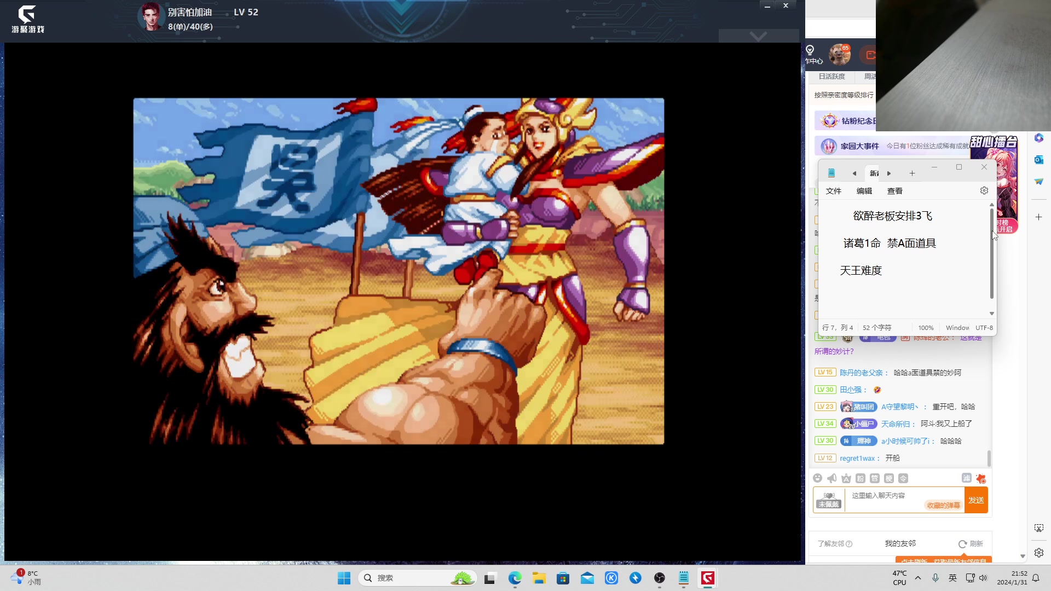Click the 未佩戴 badge icon in chat input
Viewport: 1051px width, 591px height.
[x=829, y=500]
